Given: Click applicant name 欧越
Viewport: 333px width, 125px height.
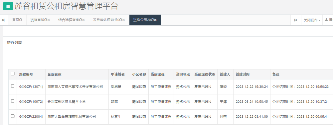Looking at the screenshot, I should click(x=114, y=102).
